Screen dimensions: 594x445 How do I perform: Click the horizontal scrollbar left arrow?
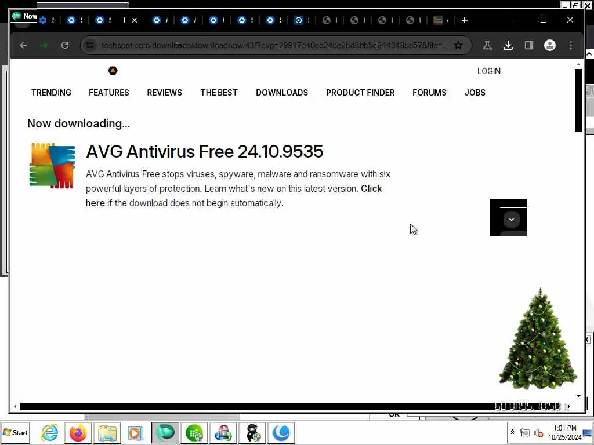click(x=15, y=406)
